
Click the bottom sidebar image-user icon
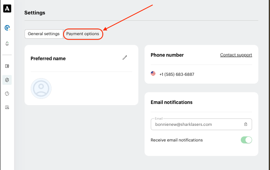(x=7, y=107)
